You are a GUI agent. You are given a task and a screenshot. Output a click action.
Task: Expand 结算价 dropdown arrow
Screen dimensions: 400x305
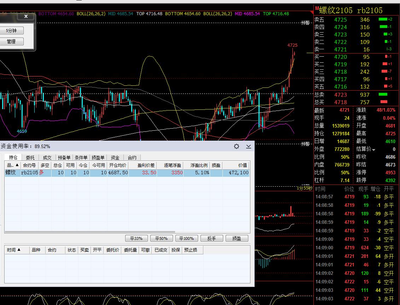click(374, 150)
